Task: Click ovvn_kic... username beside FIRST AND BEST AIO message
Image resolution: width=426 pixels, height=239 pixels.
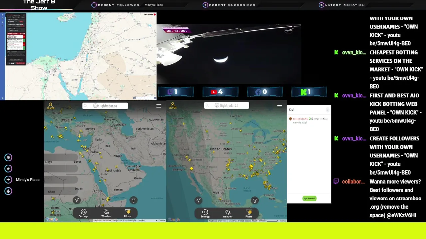Action: (354, 95)
